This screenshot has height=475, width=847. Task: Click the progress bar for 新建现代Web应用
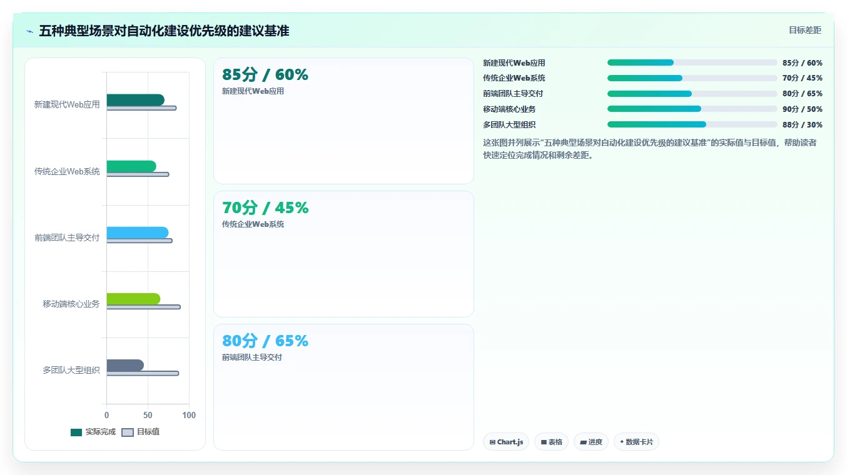pos(692,62)
